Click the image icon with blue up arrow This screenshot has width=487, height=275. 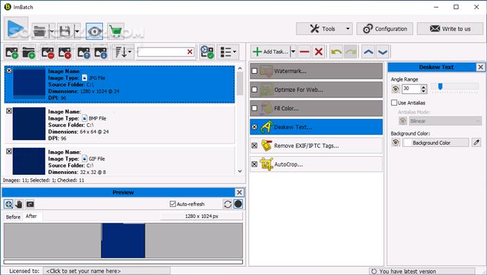point(84,52)
